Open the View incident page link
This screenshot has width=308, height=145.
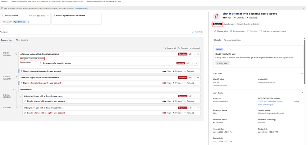[x=81, y=8]
